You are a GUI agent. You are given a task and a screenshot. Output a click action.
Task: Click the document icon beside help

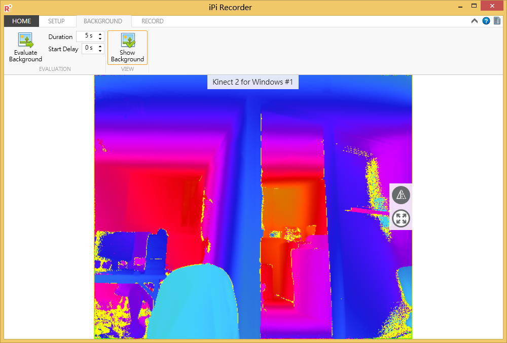click(x=497, y=21)
